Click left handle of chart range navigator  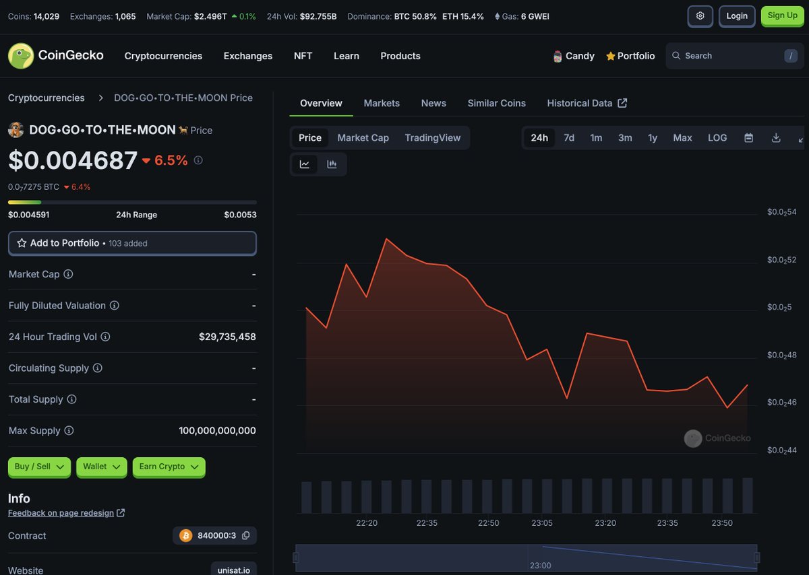click(x=295, y=557)
